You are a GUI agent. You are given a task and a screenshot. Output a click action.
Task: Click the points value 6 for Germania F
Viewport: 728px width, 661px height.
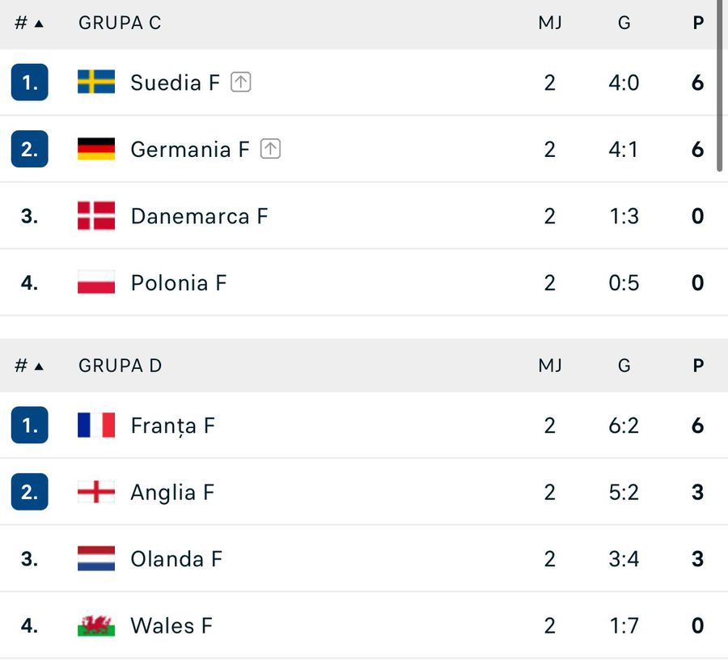[x=697, y=149]
